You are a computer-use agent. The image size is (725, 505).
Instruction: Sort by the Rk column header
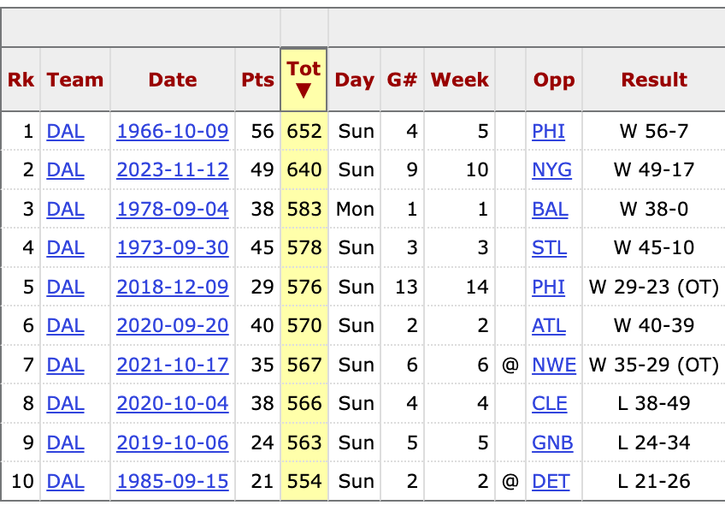pyautogui.click(x=21, y=79)
